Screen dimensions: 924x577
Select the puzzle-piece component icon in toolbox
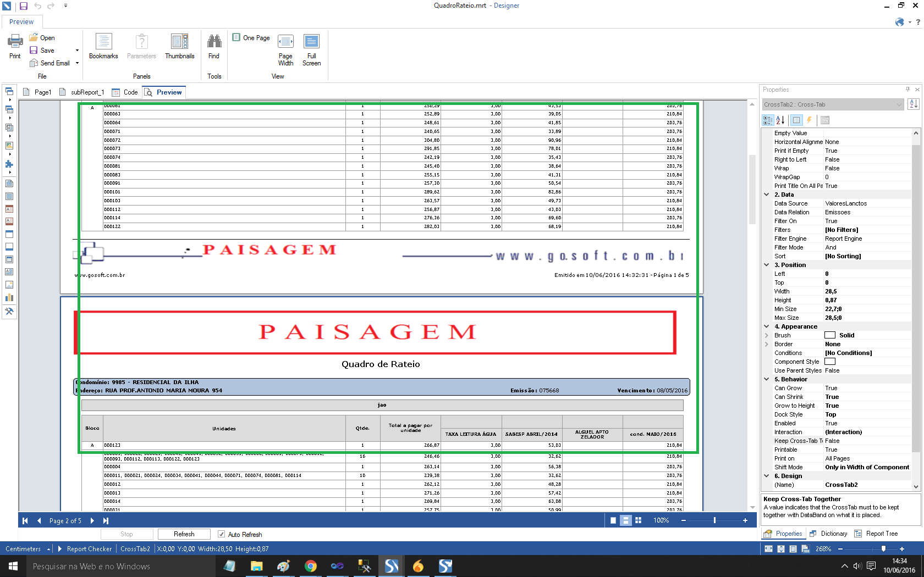click(9, 164)
